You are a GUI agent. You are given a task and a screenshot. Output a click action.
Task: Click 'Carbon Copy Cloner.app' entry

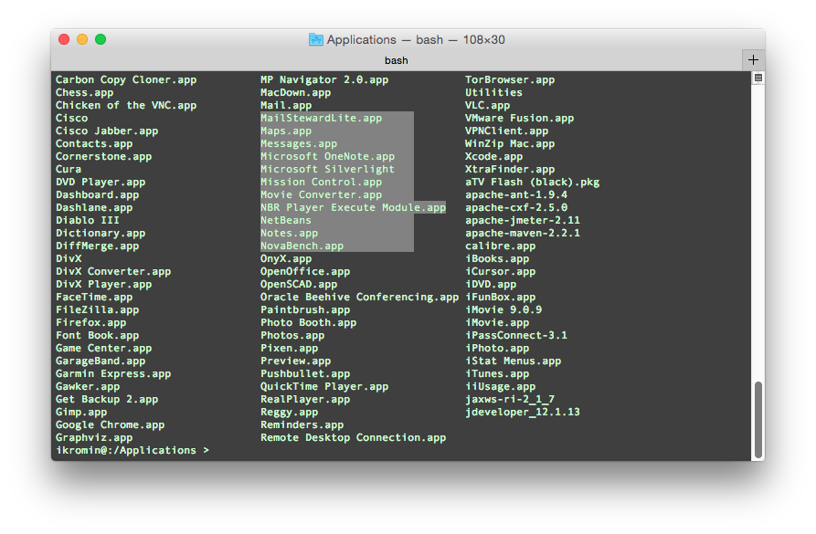pyautogui.click(x=126, y=80)
